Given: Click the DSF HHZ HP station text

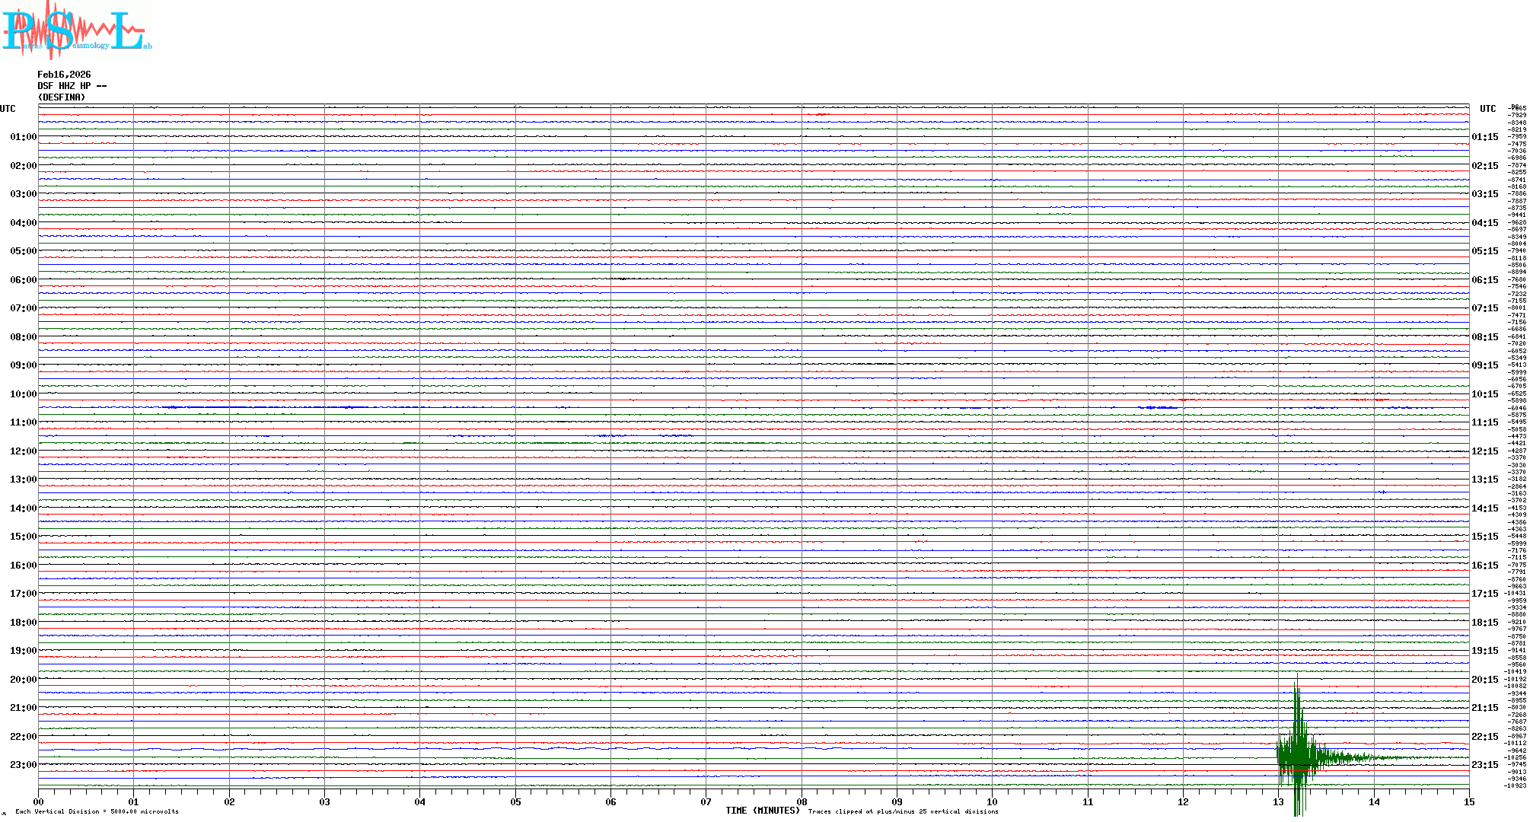Looking at the screenshot, I should coord(72,86).
